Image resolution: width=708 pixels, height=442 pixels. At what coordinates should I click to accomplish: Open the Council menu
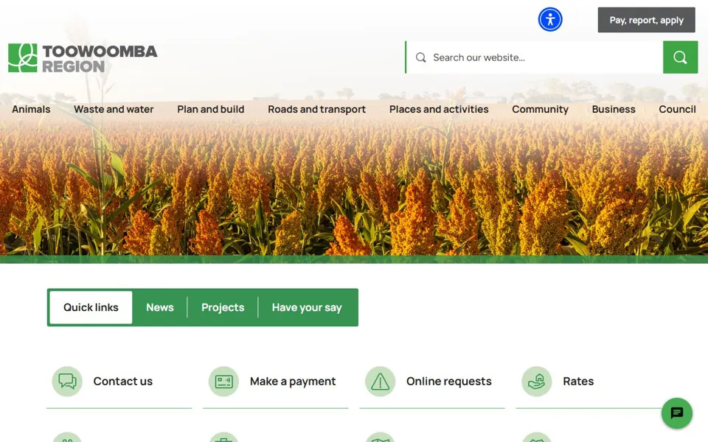pos(677,109)
